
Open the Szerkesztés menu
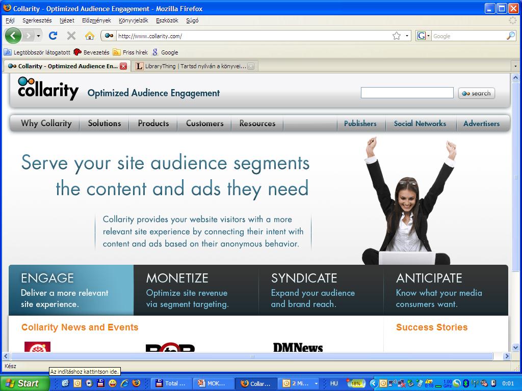click(x=37, y=20)
